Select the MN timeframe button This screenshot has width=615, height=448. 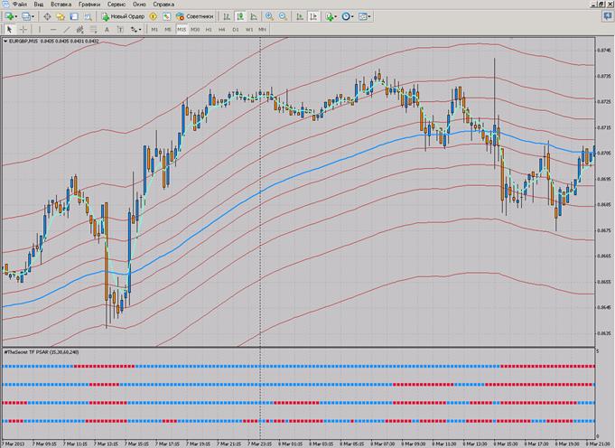[x=263, y=30]
